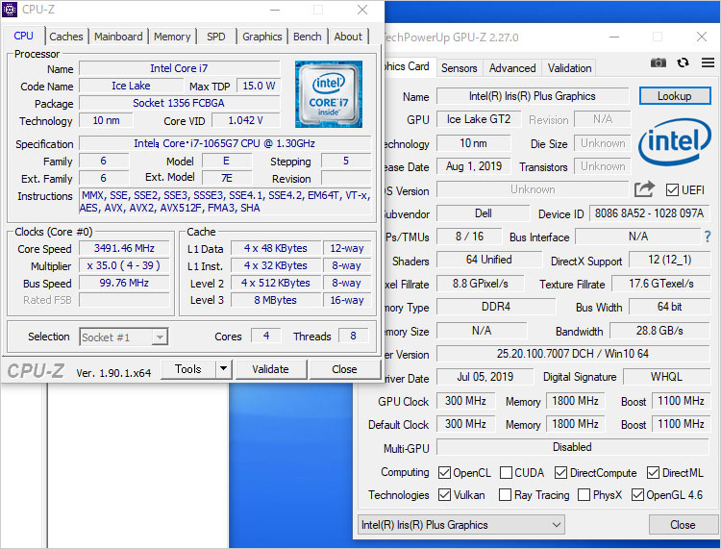Click the GPU-Z Close button
Screen dimensions: 721x549
[x=683, y=525]
